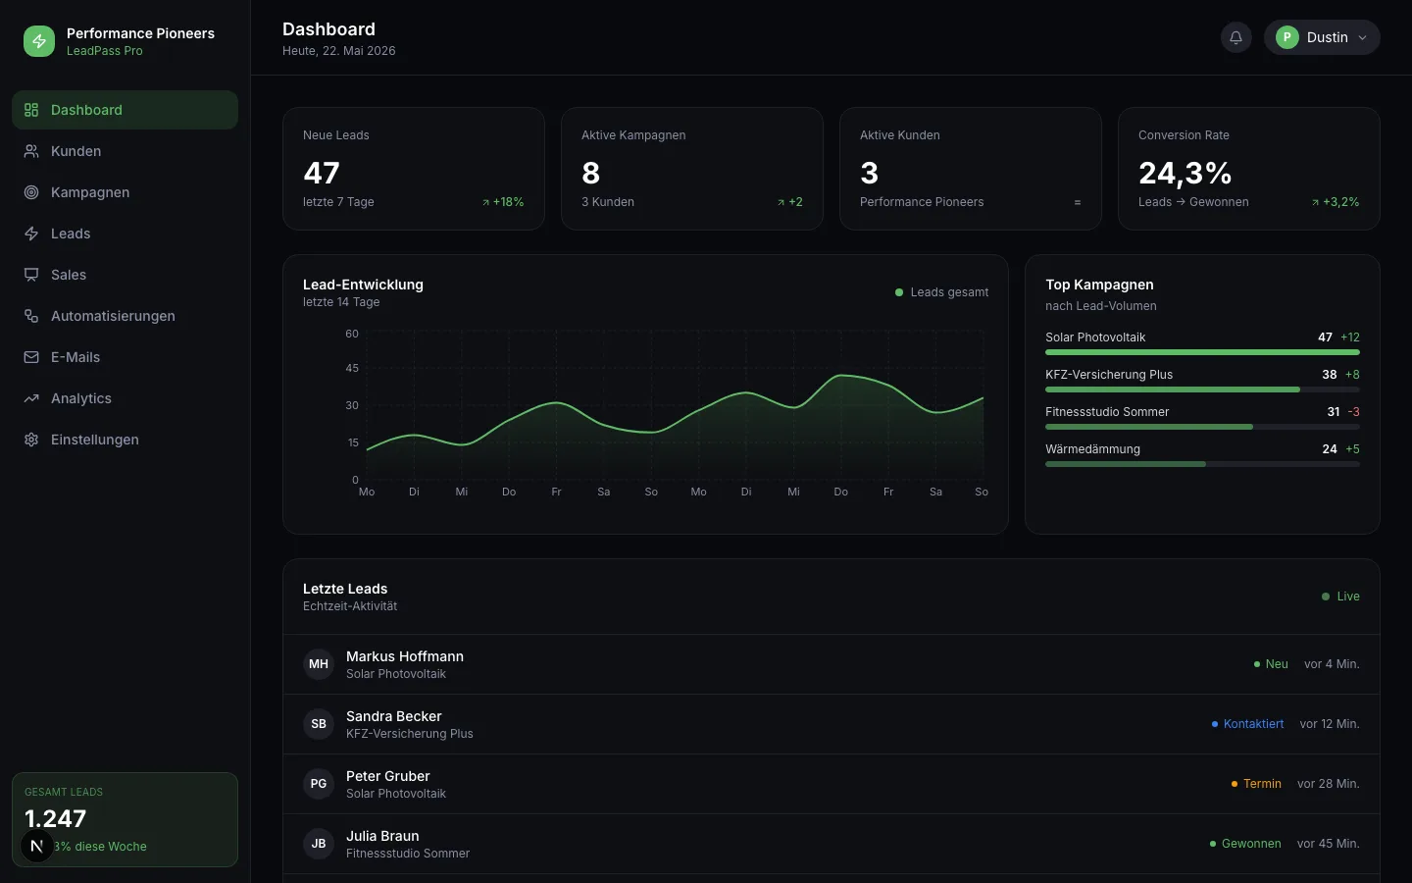Image resolution: width=1412 pixels, height=883 pixels.
Task: Click the Einstellungen gear icon
Action: (x=31, y=440)
